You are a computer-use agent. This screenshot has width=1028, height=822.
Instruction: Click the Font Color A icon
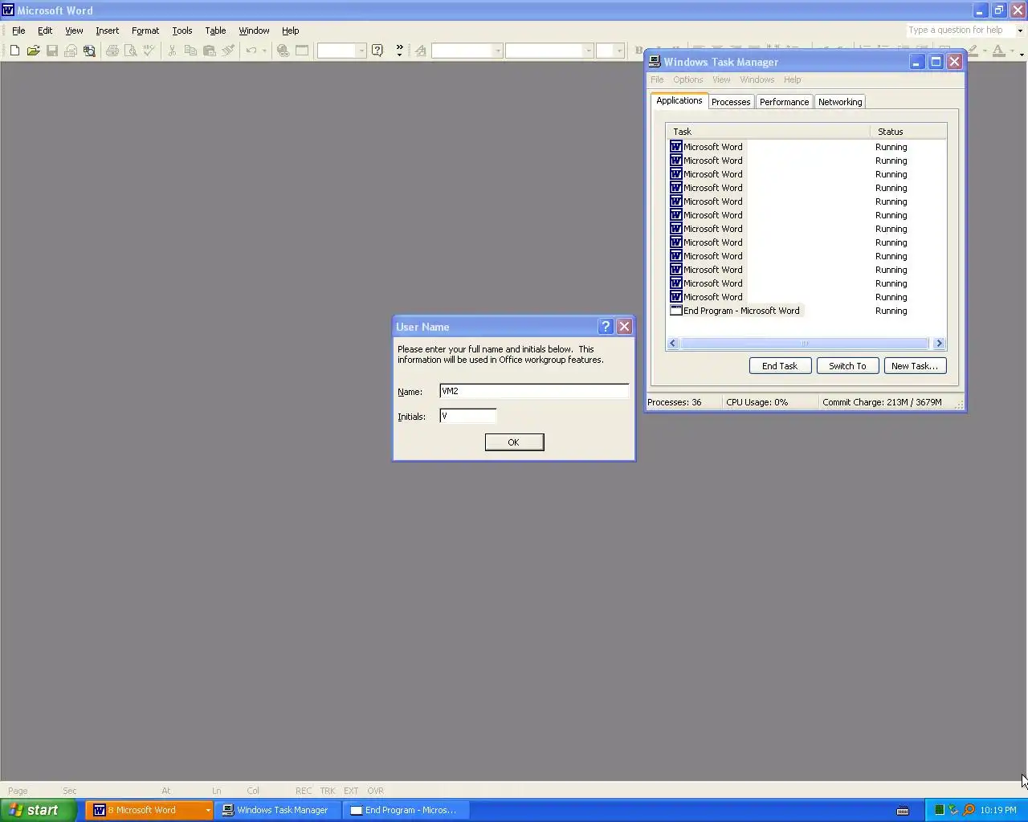(x=998, y=51)
